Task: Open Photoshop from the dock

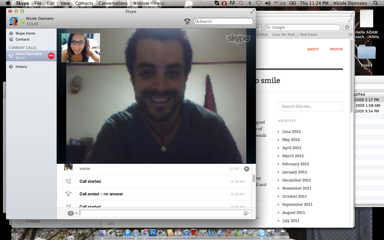Action: (153, 232)
